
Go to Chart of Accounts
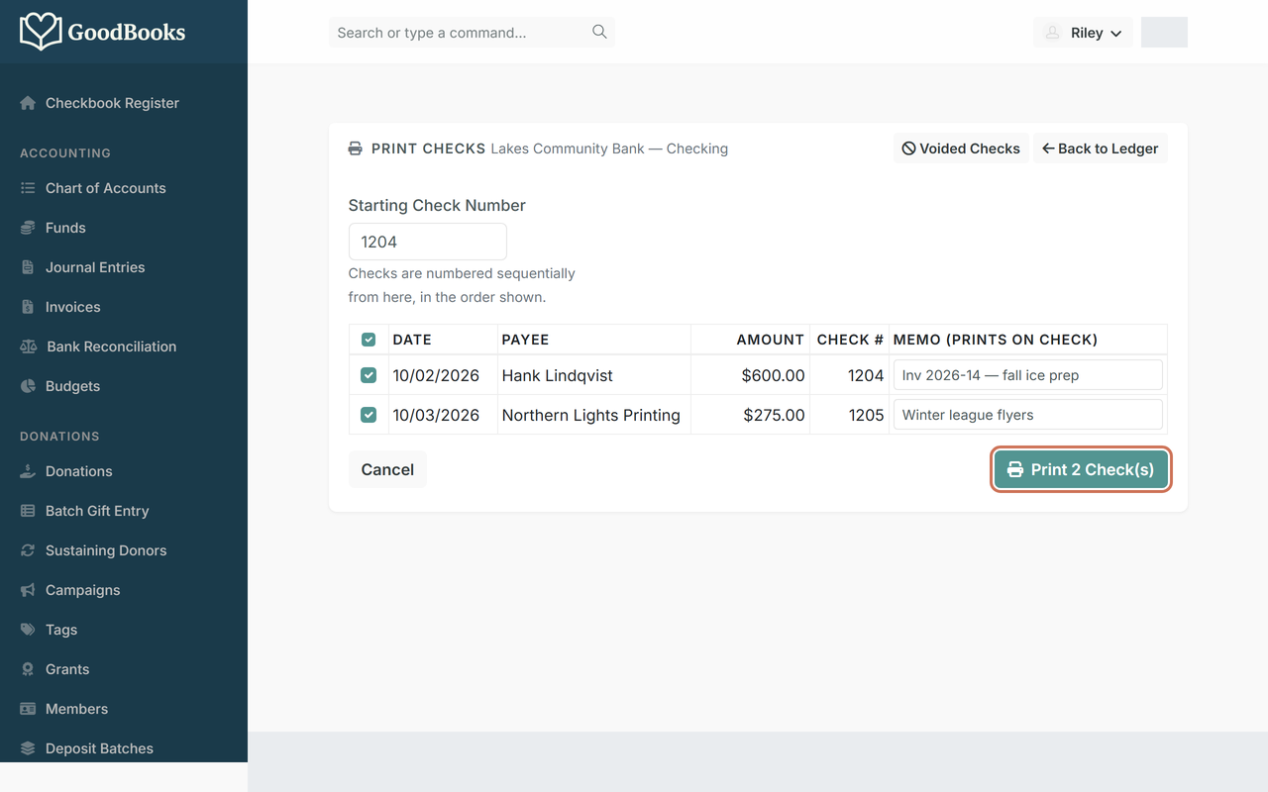coord(124,188)
